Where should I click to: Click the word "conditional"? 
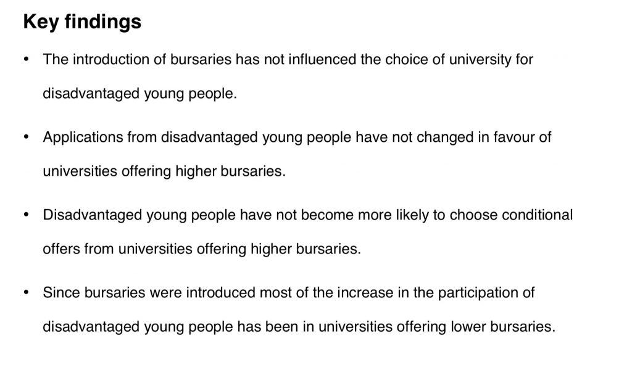pos(538,215)
